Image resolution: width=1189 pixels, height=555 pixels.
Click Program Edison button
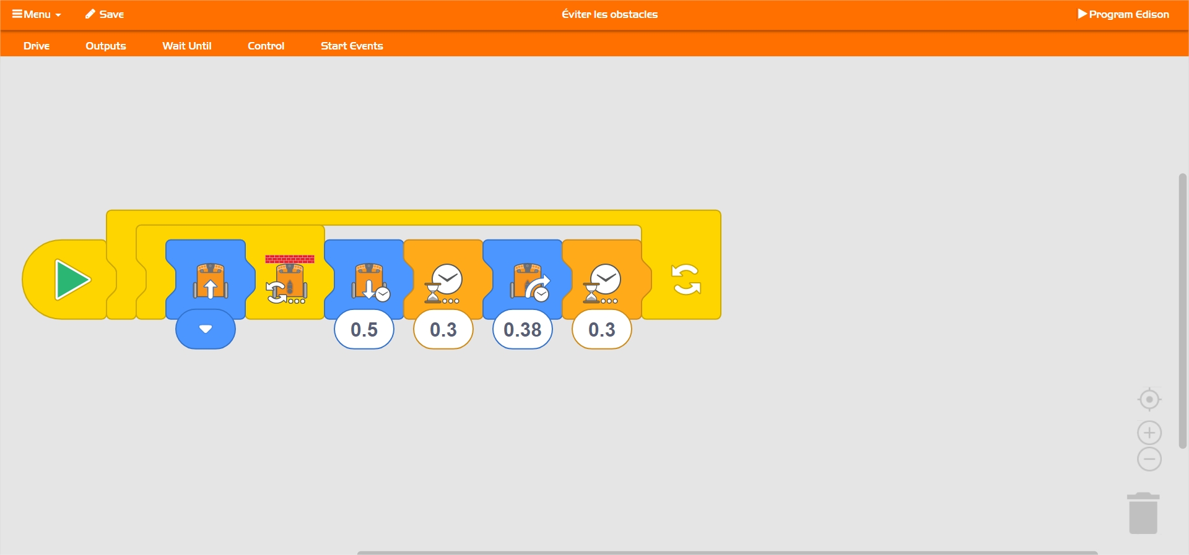click(x=1123, y=14)
